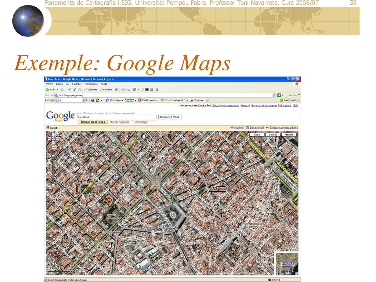Expand the Enviar a dropdown
The height and width of the screenshot is (282, 376).
(203, 101)
